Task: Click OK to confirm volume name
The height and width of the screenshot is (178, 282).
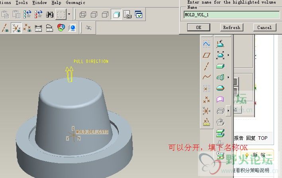Action: [x=198, y=27]
